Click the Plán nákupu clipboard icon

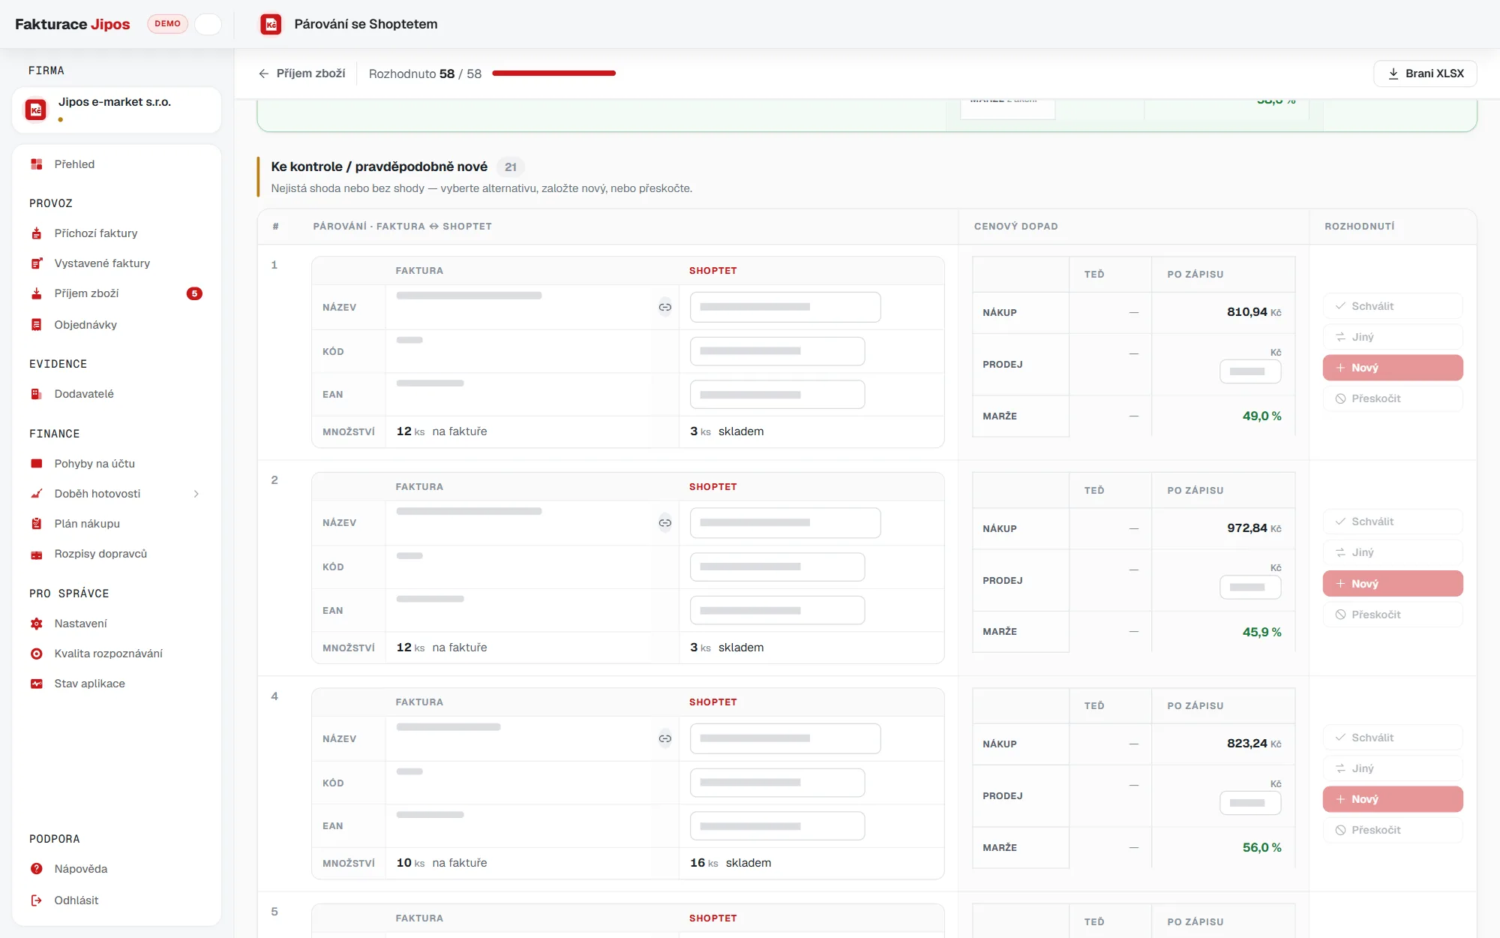pyautogui.click(x=36, y=524)
